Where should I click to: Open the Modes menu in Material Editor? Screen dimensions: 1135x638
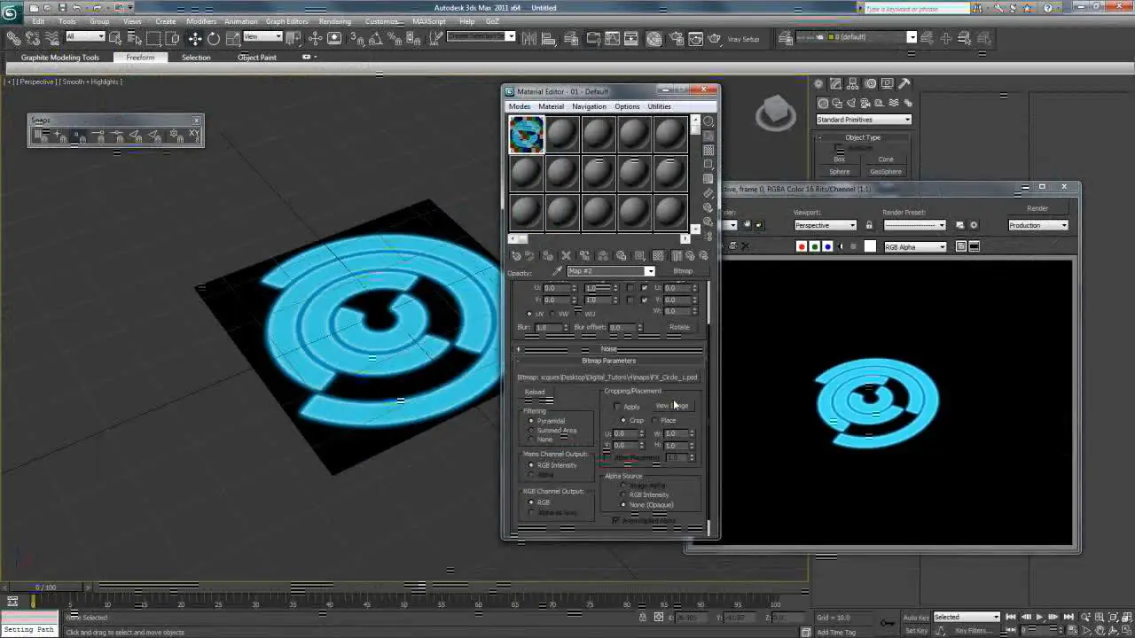[x=519, y=106]
